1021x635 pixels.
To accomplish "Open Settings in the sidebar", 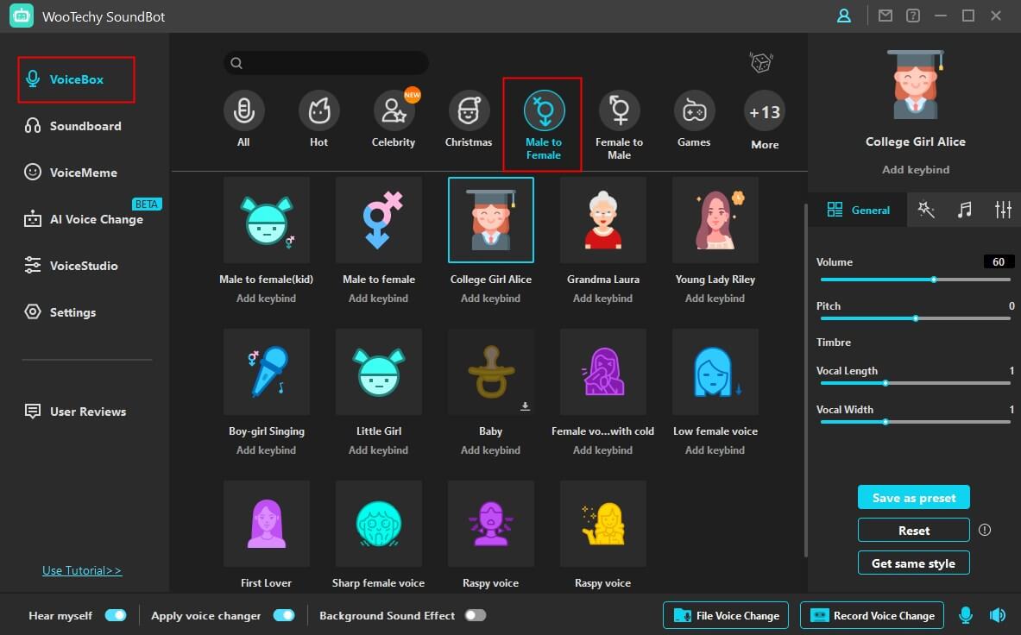I will pos(60,312).
